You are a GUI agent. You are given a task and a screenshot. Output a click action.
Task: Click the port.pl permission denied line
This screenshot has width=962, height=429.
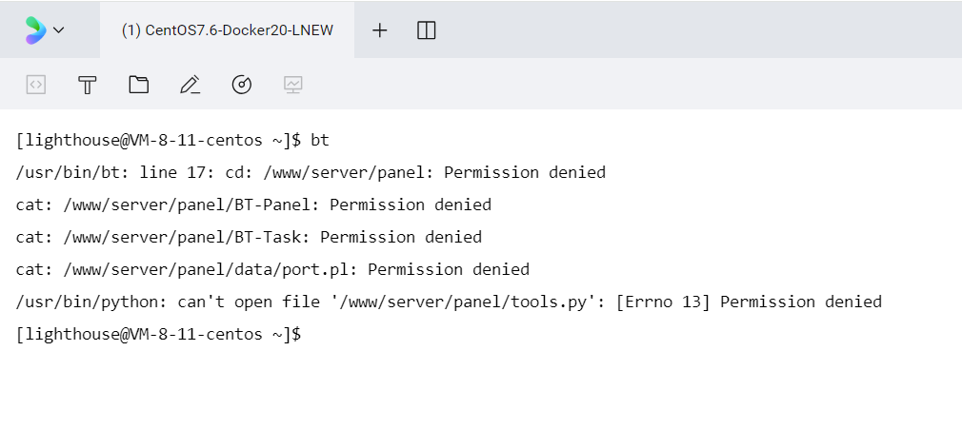[x=272, y=269]
